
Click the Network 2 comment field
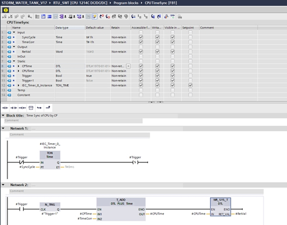click(136, 191)
